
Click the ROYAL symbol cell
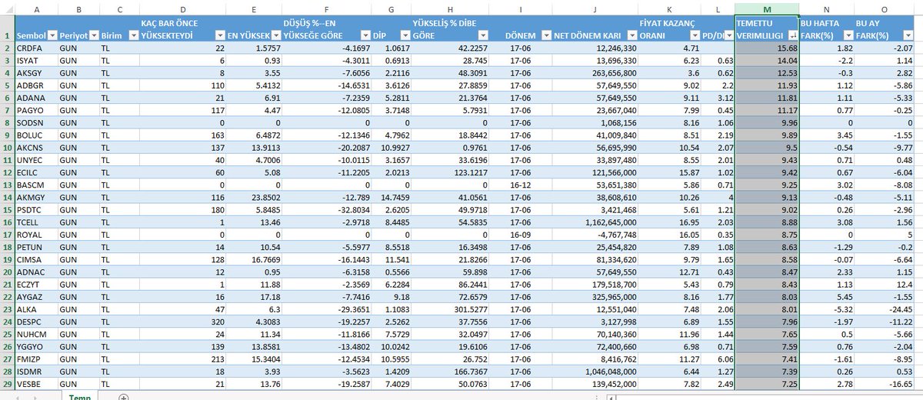tap(38, 235)
